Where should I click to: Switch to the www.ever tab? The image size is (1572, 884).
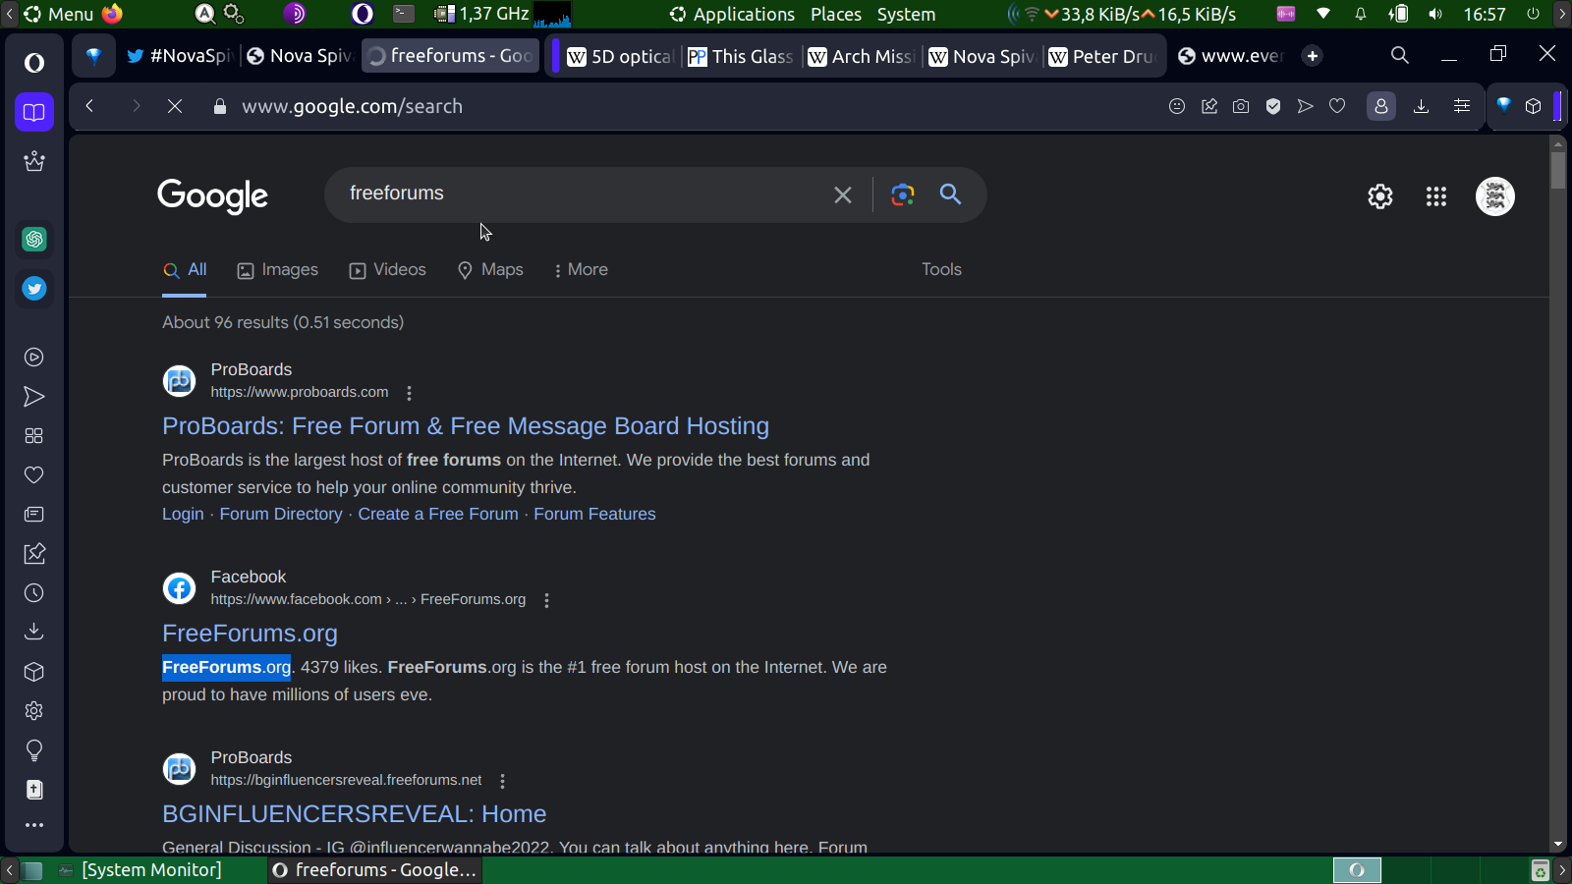click(1231, 56)
